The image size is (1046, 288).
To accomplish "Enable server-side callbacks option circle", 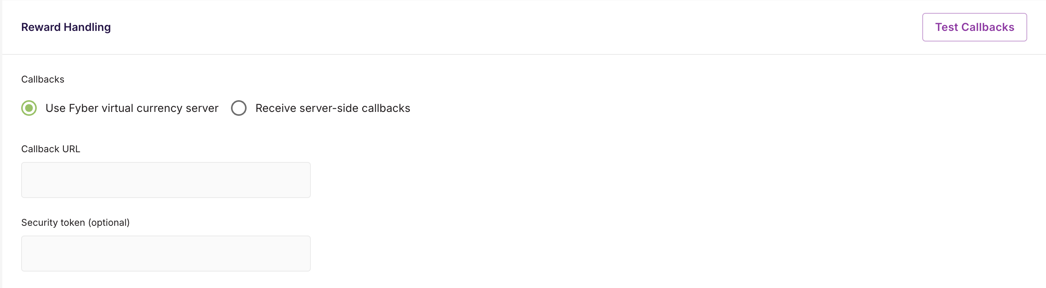I will point(239,108).
